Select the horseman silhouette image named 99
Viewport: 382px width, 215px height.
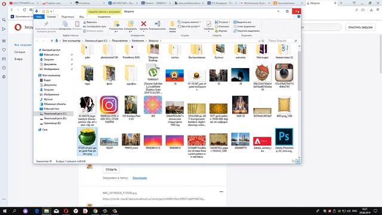pos(240,75)
